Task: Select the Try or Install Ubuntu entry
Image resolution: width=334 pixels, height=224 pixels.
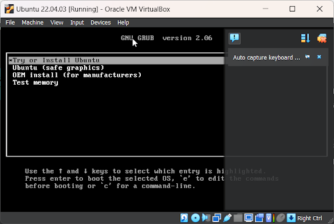Action: click(x=116, y=60)
